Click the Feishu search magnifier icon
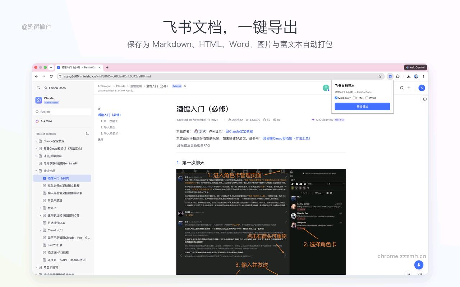The height and width of the screenshot is (287, 460). (402, 88)
